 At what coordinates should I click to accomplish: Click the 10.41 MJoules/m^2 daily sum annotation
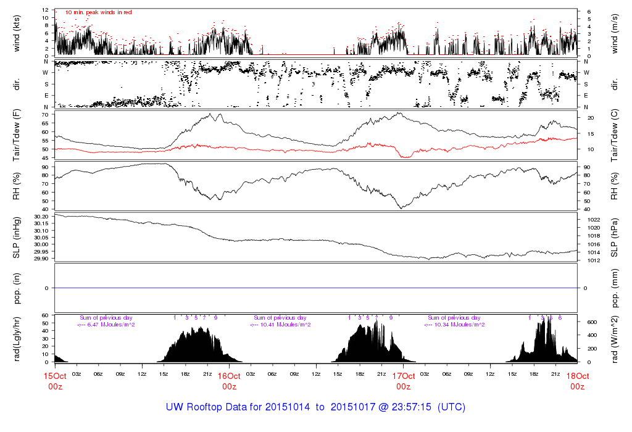click(x=281, y=325)
